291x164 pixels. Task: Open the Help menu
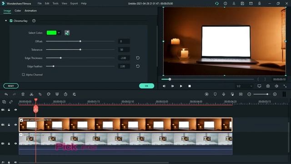tap(84, 3)
